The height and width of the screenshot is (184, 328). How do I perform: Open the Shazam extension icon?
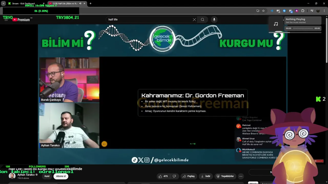(x=284, y=11)
